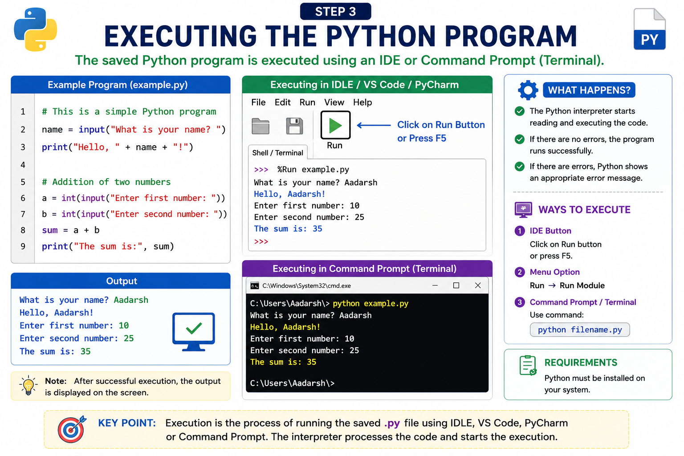
Task: Click 'Click on Run Button or Press F5' text
Action: point(441,131)
